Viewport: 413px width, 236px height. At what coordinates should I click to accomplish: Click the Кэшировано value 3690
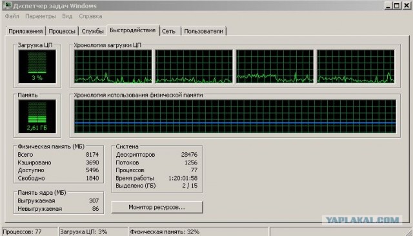[x=92, y=162]
